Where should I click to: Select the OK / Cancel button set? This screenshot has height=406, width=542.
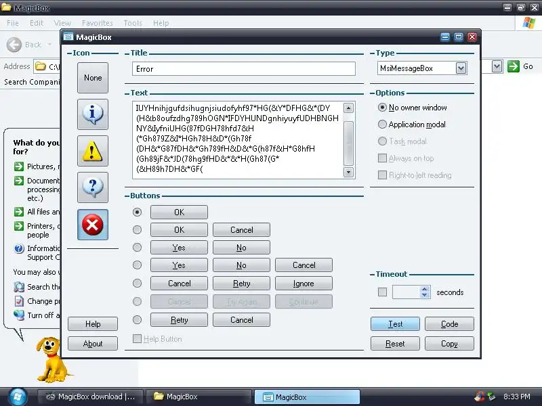click(x=138, y=229)
